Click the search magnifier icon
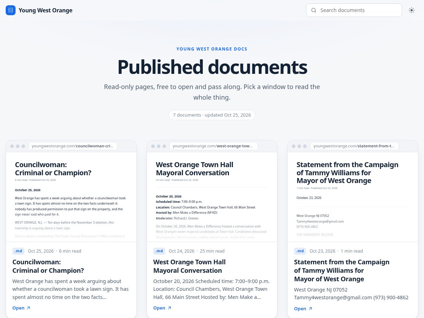 pyautogui.click(x=313, y=10)
